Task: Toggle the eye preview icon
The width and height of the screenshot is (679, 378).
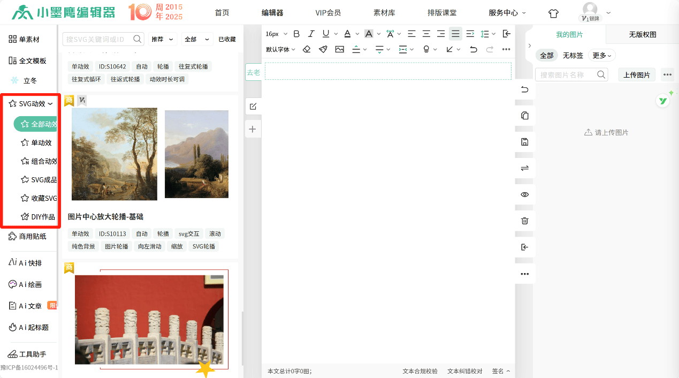Action: click(524, 194)
